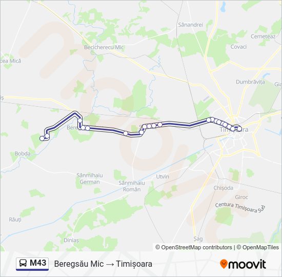
Task: Click the Dumbrăvița map label
Action: [250, 82]
